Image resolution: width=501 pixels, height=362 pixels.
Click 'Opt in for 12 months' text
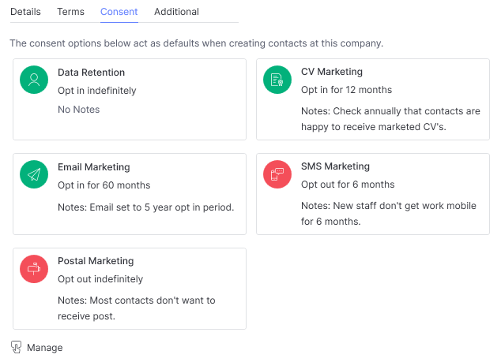click(346, 90)
